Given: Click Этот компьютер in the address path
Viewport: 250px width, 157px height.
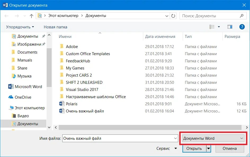Looking at the screenshot, I should pyautogui.click(x=63, y=16).
